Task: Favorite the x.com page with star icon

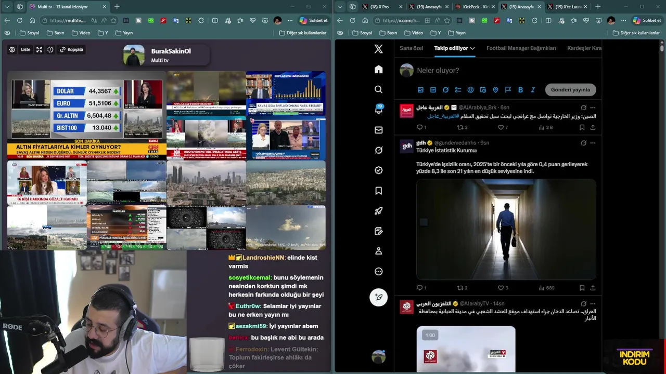Action: point(446,20)
